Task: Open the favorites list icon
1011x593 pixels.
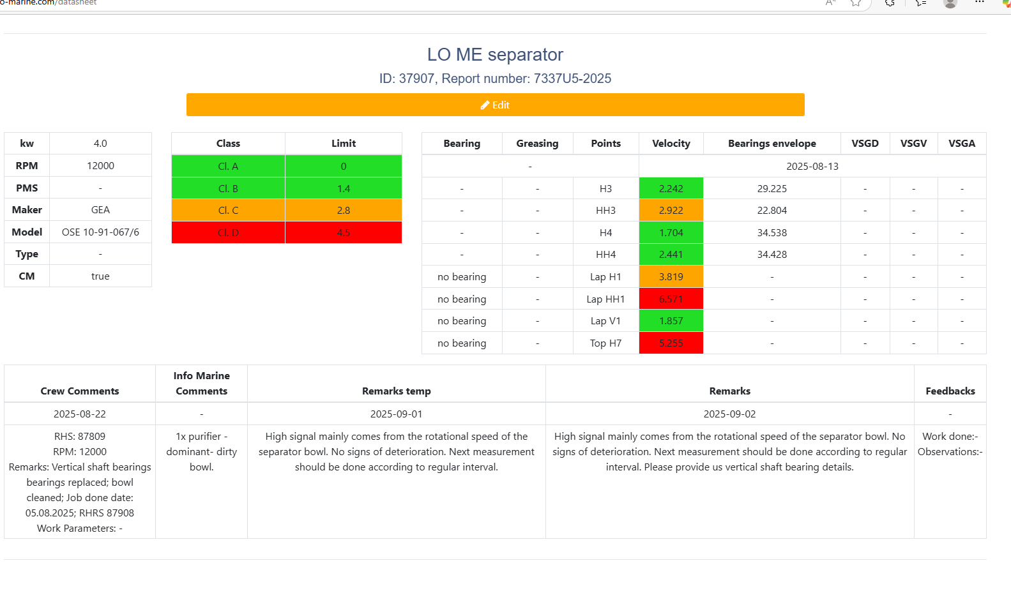Action: click(920, 3)
